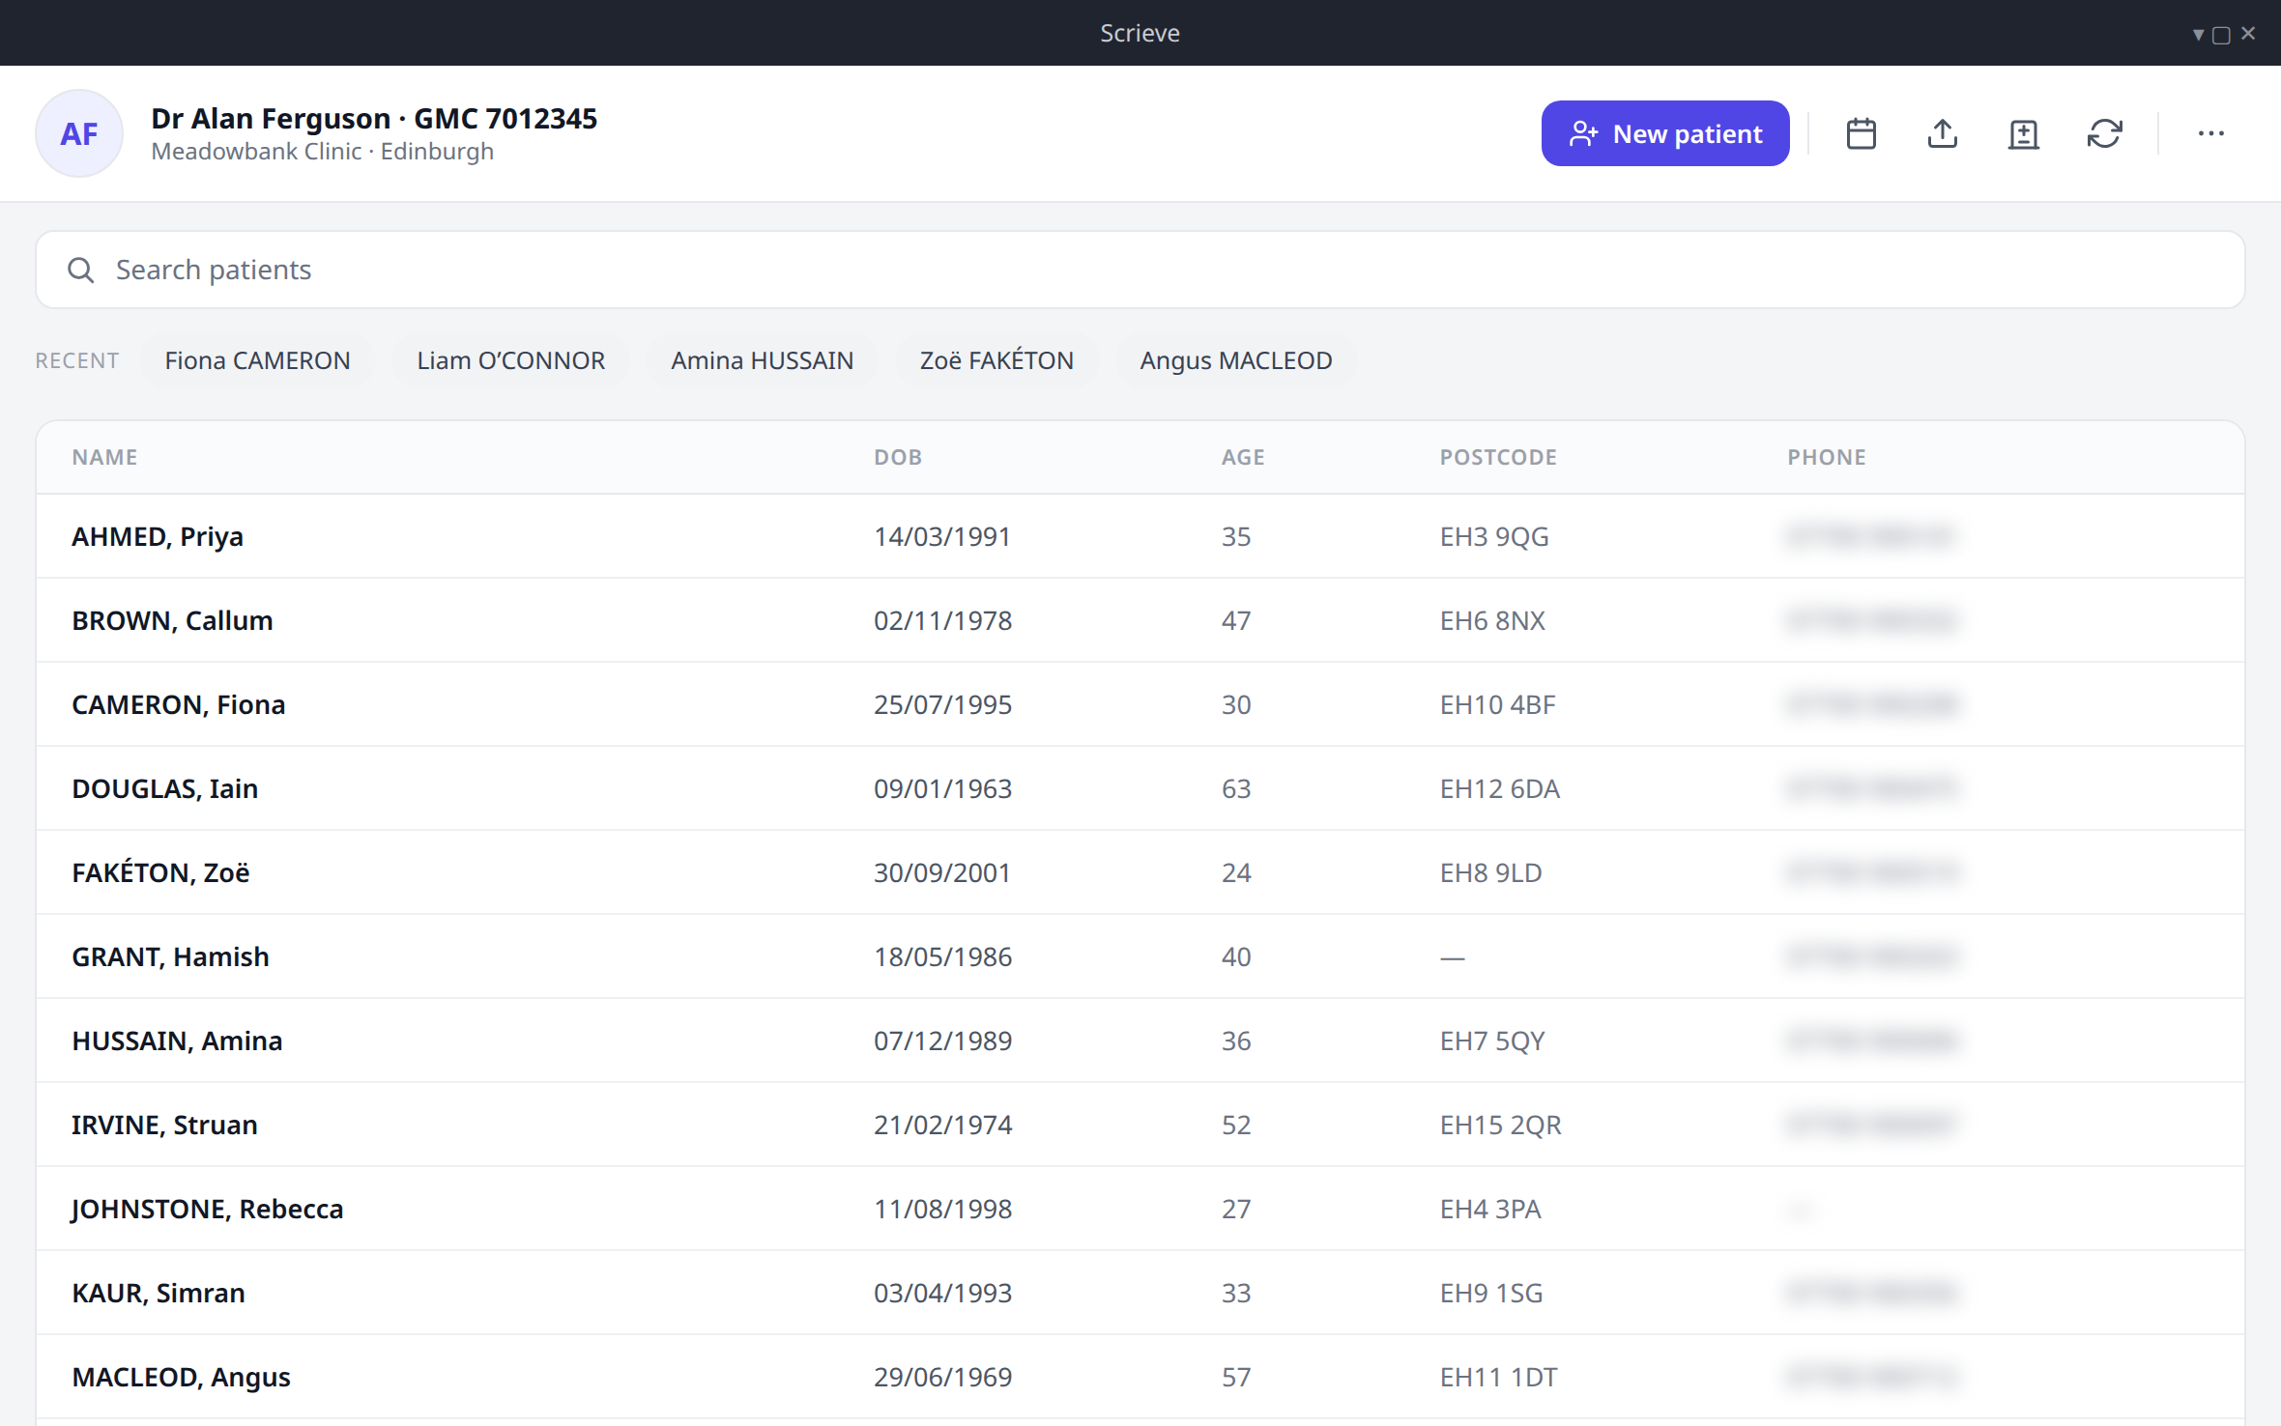Click the AF profile avatar
The height and width of the screenshot is (1426, 2281).
79,133
